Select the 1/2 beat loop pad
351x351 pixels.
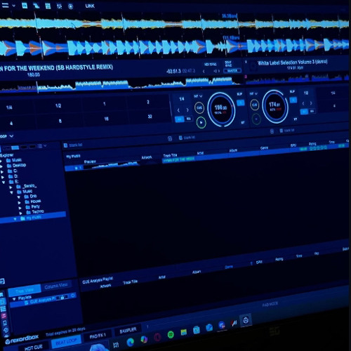coord(58,105)
